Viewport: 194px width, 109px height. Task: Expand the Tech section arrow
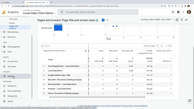tap(2, 52)
